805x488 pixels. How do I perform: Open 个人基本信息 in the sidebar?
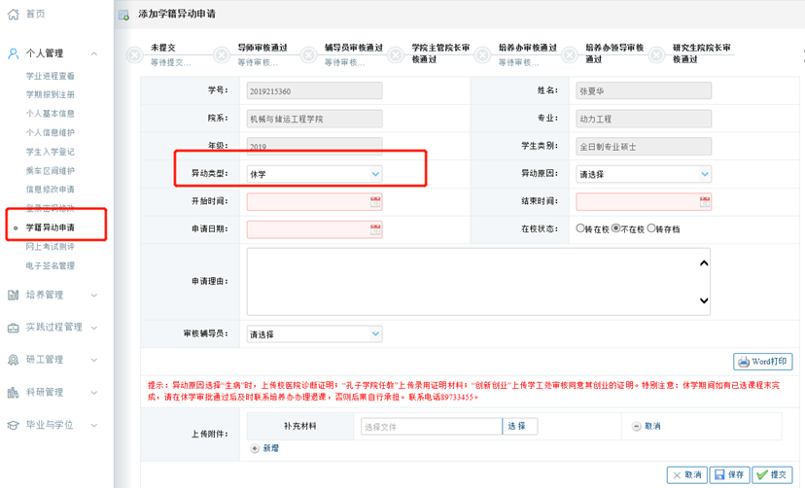coord(51,114)
